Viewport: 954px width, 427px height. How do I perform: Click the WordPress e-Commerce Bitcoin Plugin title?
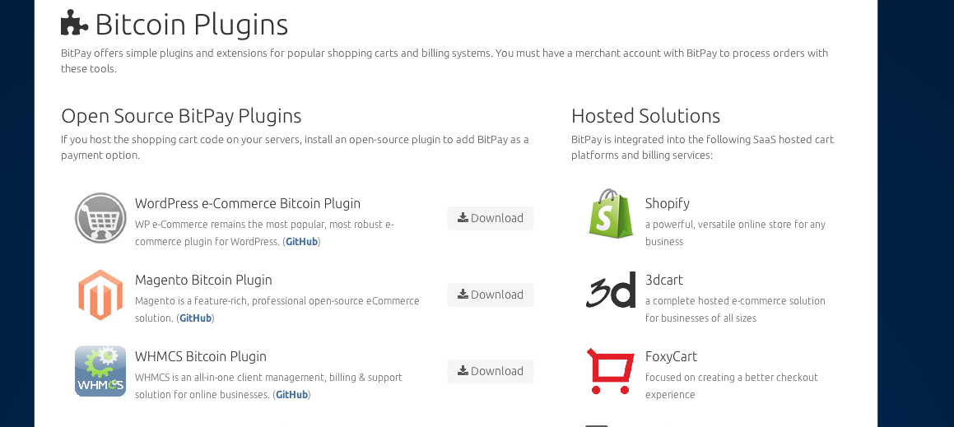[248, 203]
